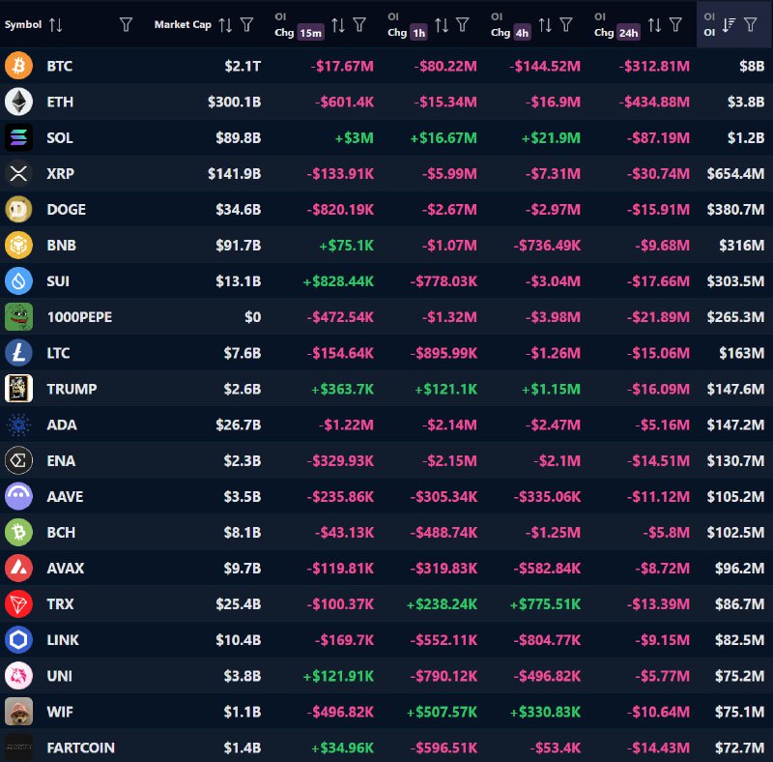
Task: Click BTC open interest $8B
Action: point(752,66)
